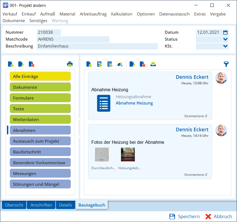Switch to the Anschriften tab

pos(41,205)
